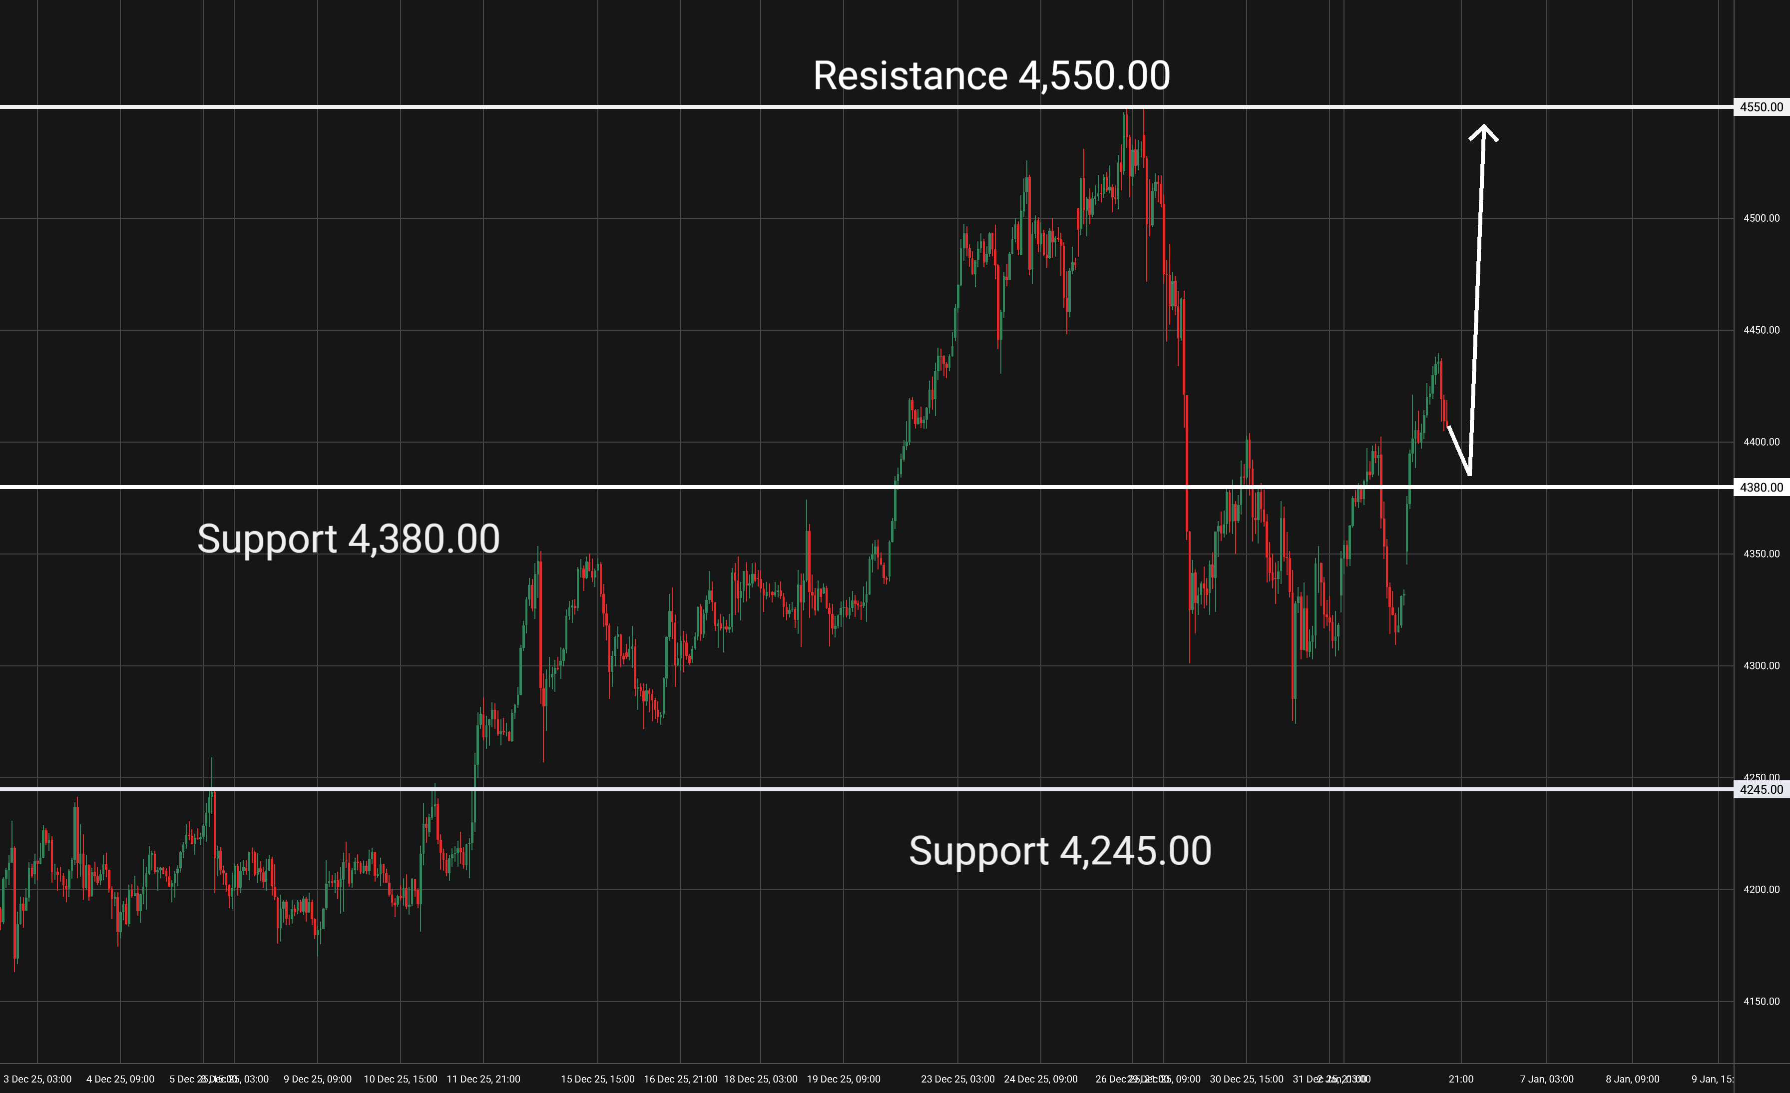
Task: Click the 4450.00 price axis label
Action: (1761, 330)
